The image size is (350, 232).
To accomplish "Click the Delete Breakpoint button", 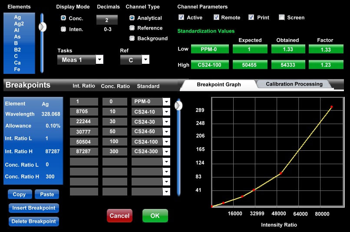I will pos(34,221).
